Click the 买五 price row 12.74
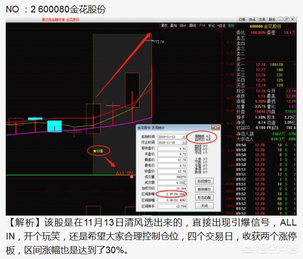Image resolution: width=303 pixels, height=259 pixels. pyautogui.click(x=266, y=85)
